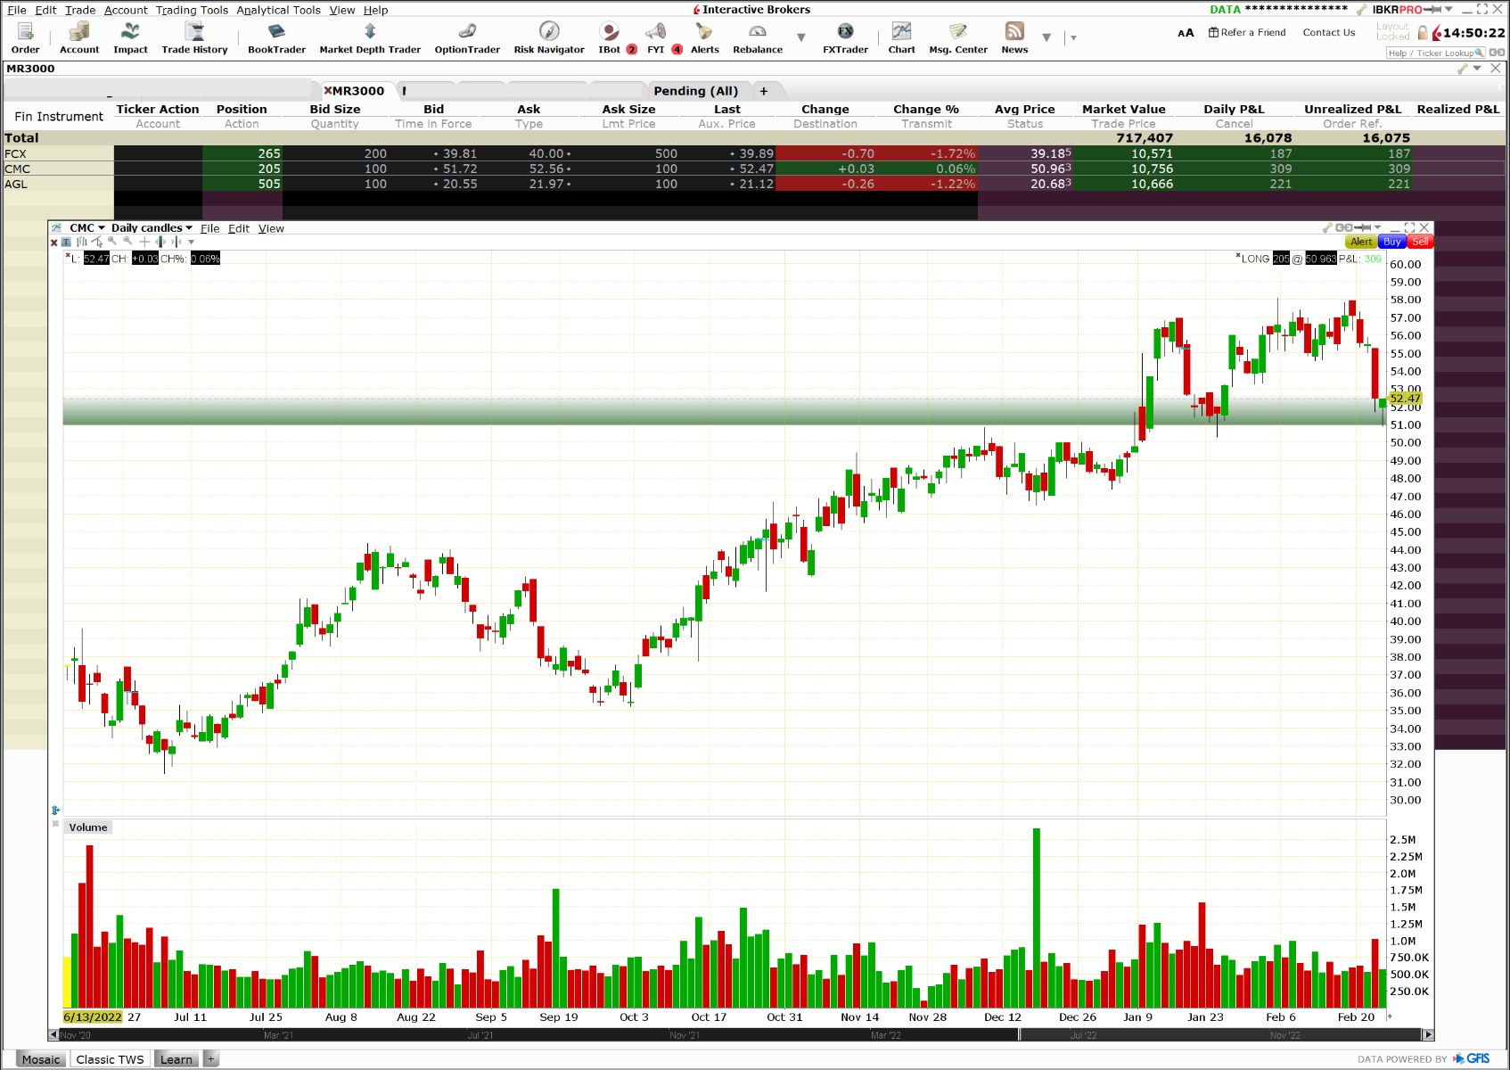Click the IBot assistant icon
The width and height of the screenshot is (1510, 1070).
[610, 37]
